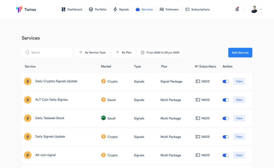Click the Add Service button
This screenshot has height=168, width=274.
coord(240,52)
